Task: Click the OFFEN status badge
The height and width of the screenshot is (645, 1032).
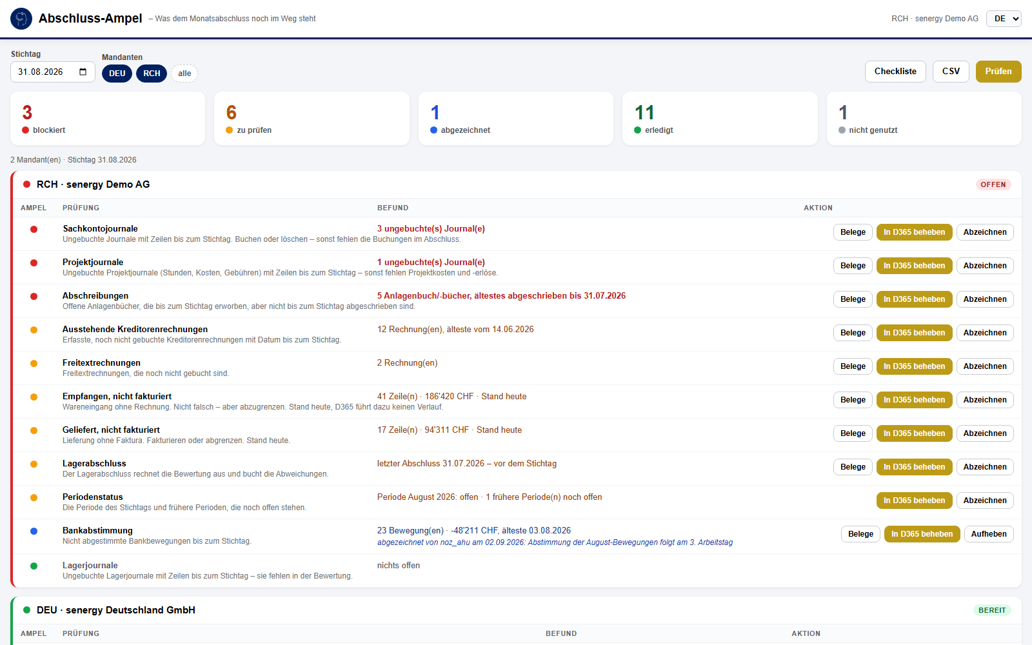Action: 993,184
